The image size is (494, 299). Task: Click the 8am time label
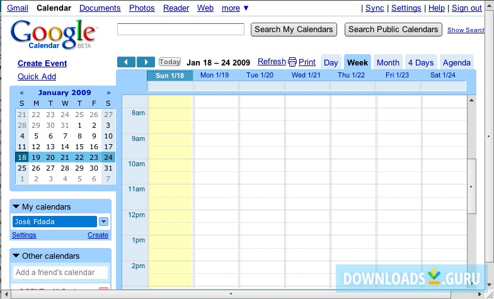pos(138,113)
